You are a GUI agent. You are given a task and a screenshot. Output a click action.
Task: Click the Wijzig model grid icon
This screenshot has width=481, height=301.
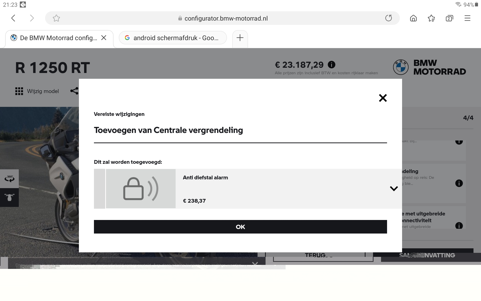pos(19,91)
